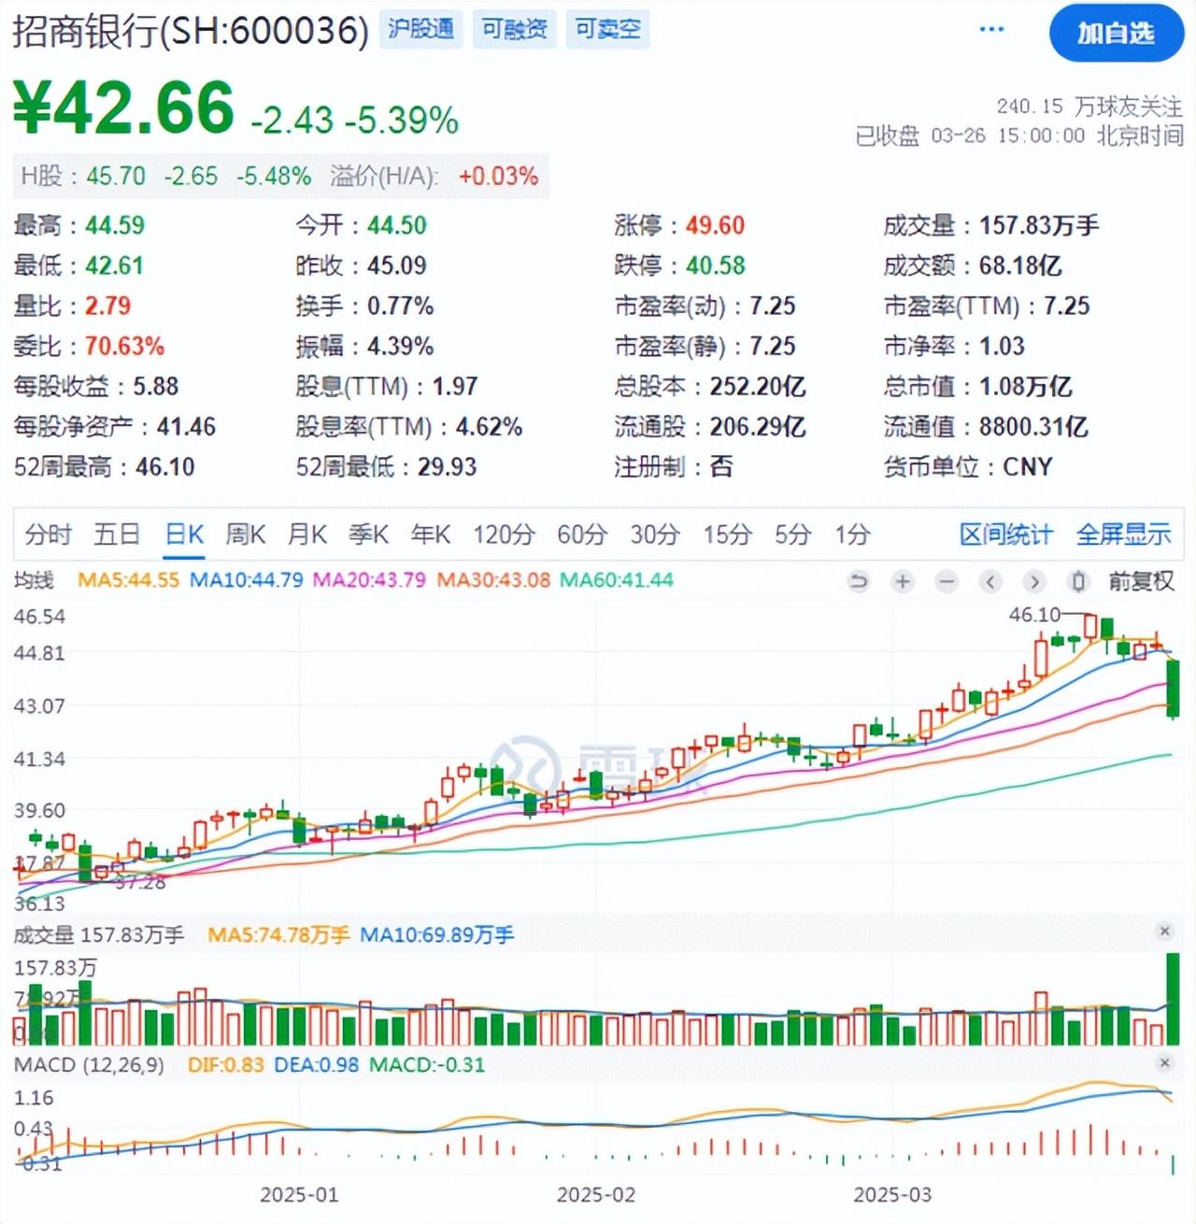Image resolution: width=1196 pixels, height=1224 pixels.
Task: Switch to the 分时 intraday tab
Action: [x=49, y=534]
